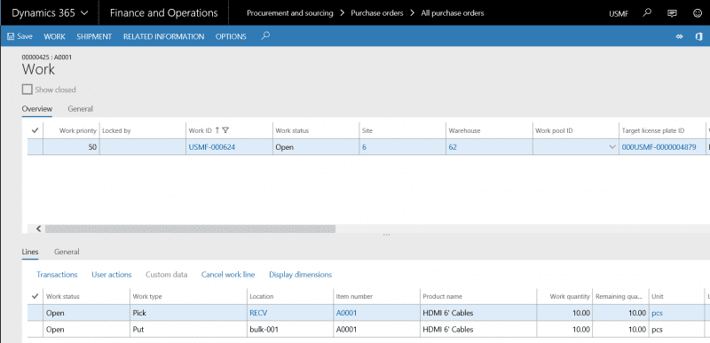Click Purchase orders breadcrumb
The image size is (710, 343).
[376, 13]
